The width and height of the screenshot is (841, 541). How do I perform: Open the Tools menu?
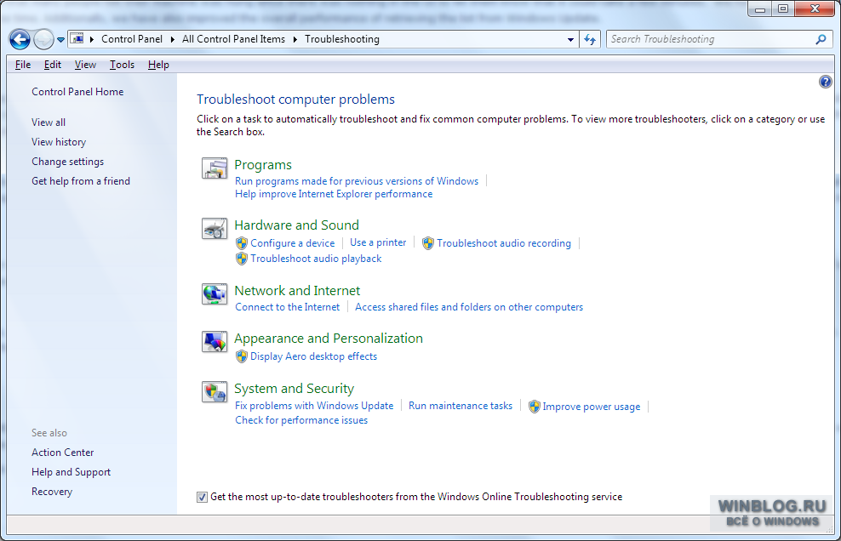click(123, 65)
